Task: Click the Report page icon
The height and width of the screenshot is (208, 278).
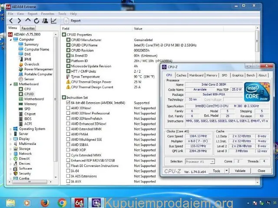Action: coord(66,20)
